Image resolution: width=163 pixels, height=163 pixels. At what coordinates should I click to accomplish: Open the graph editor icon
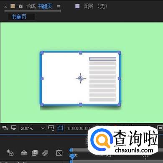click(x=59, y=153)
